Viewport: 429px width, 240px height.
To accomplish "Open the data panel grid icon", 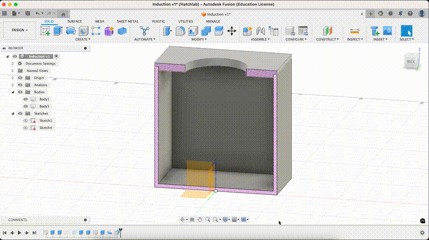I will click(5, 13).
